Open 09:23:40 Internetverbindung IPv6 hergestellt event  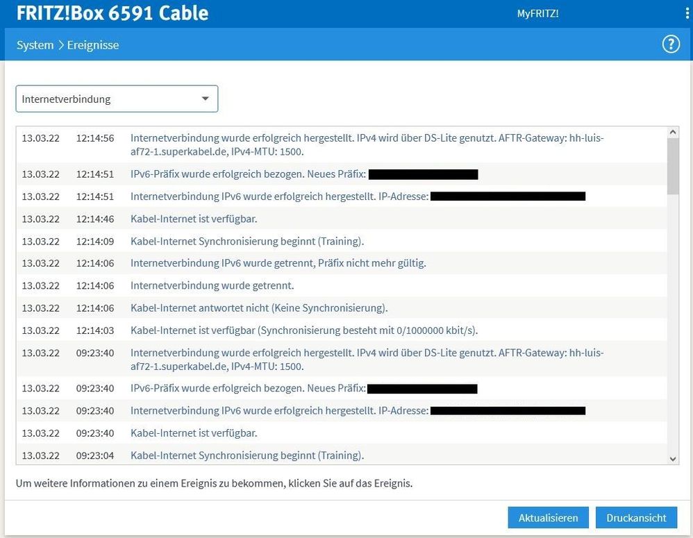(342, 411)
